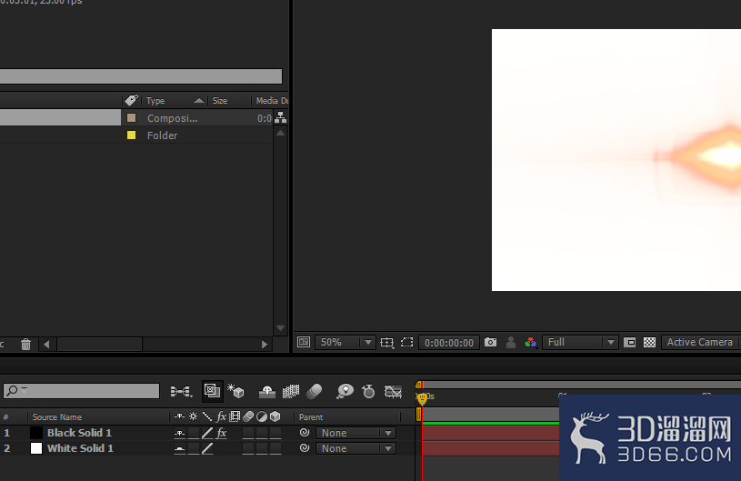This screenshot has width=741, height=481.
Task: Click the timeline layer search field
Action: point(81,391)
